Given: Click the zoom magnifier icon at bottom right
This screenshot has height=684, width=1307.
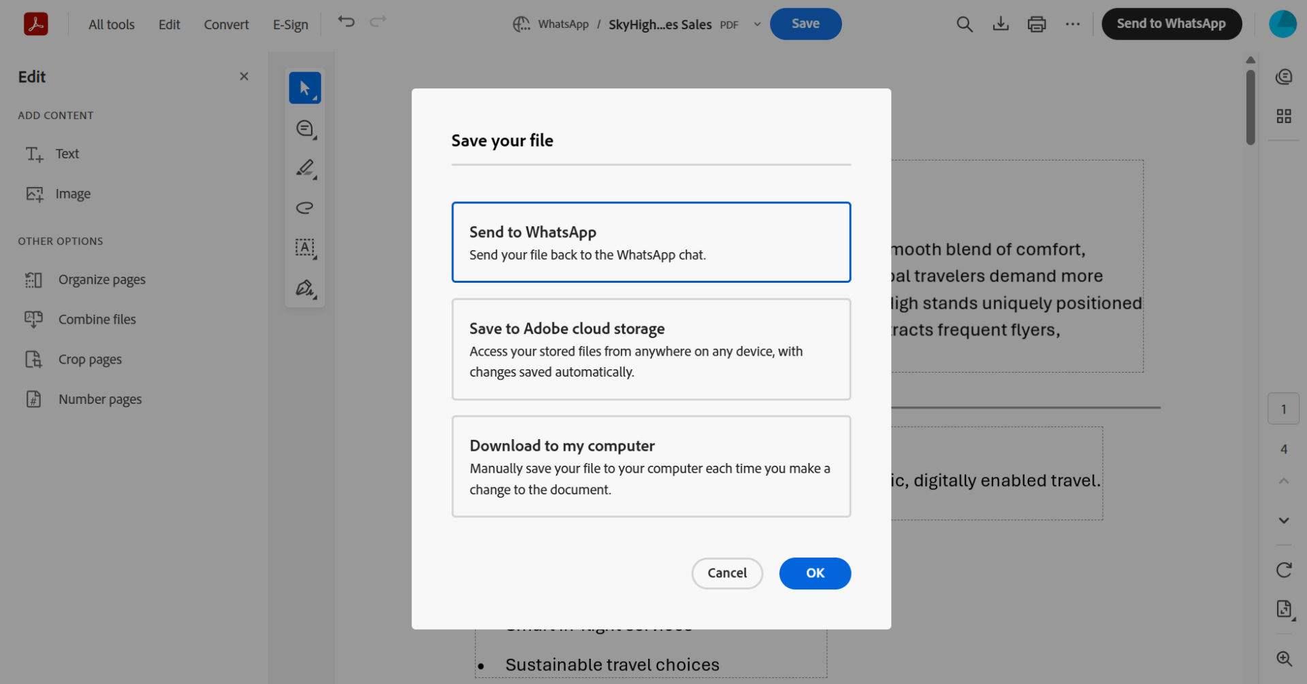Looking at the screenshot, I should click(1284, 658).
